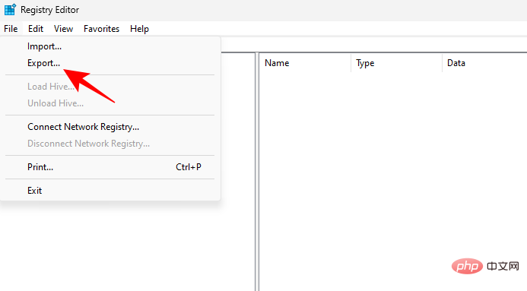Click the Type column header
The image size is (527, 291).
tap(397, 63)
